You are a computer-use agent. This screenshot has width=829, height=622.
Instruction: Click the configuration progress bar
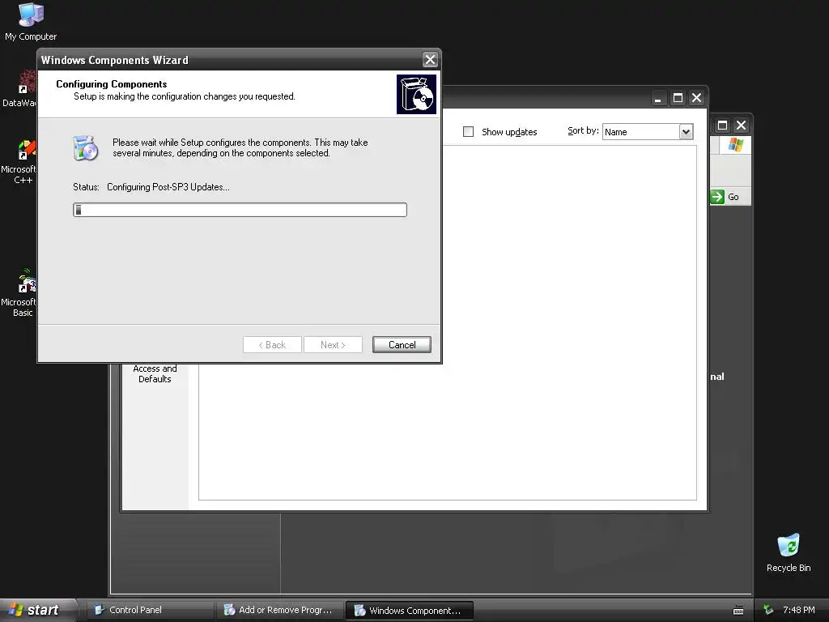[240, 210]
